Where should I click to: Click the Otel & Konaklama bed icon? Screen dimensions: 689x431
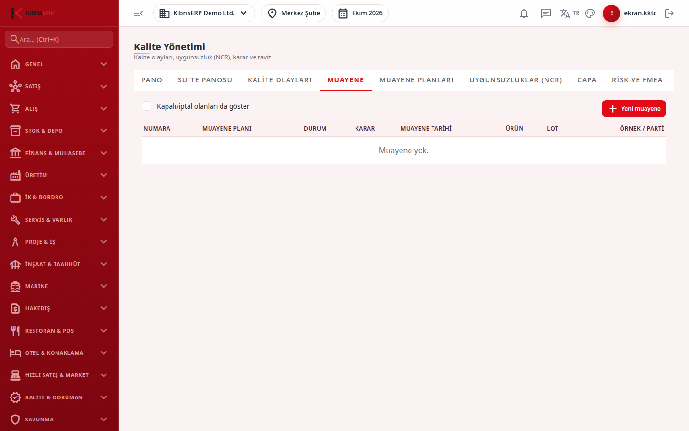click(15, 353)
